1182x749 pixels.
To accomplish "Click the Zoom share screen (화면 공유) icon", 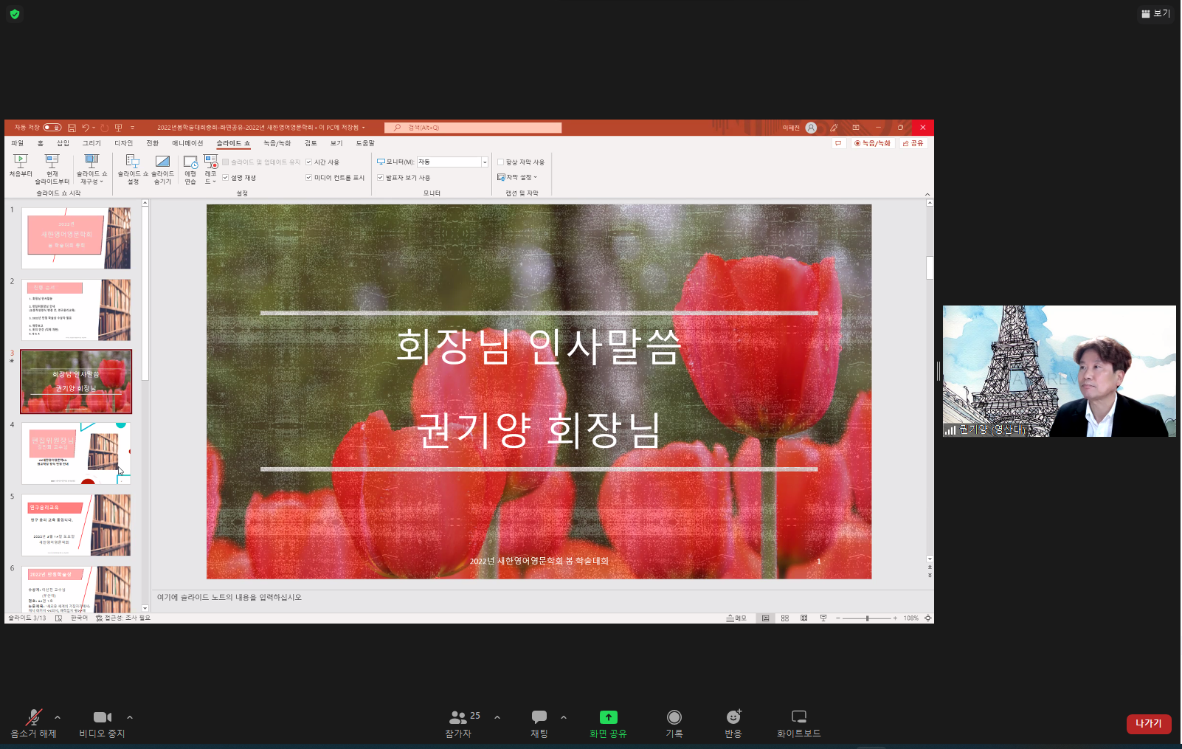I will [608, 717].
